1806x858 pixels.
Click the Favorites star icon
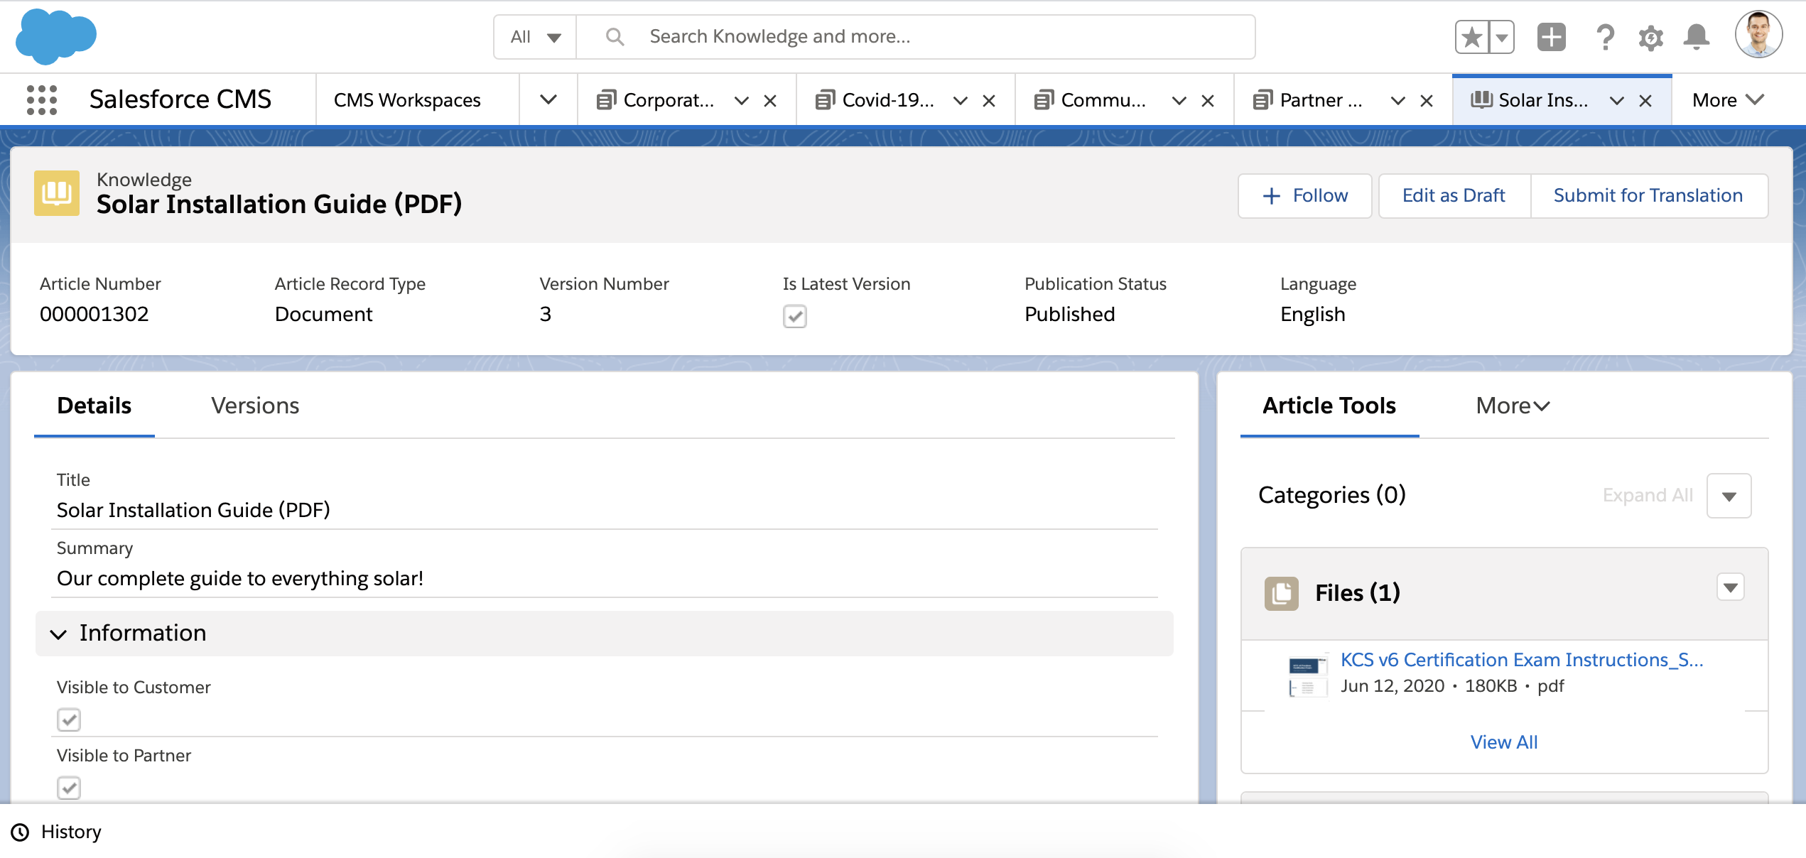coord(1472,37)
